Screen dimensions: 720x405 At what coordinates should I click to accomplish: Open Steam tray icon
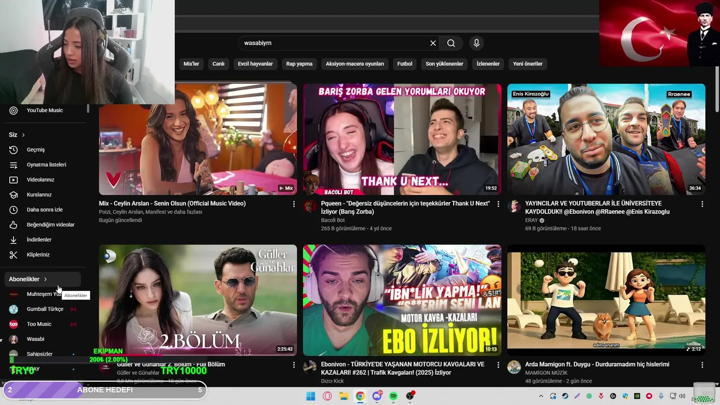(x=565, y=397)
